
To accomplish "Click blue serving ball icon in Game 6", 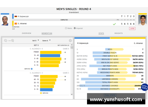I will 32,69.
